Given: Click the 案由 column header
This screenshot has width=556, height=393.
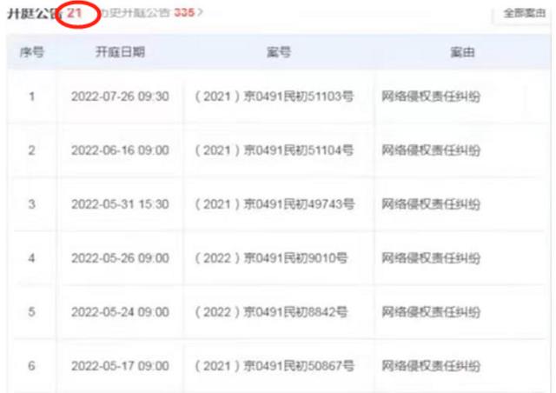Looking at the screenshot, I should click(x=462, y=52).
